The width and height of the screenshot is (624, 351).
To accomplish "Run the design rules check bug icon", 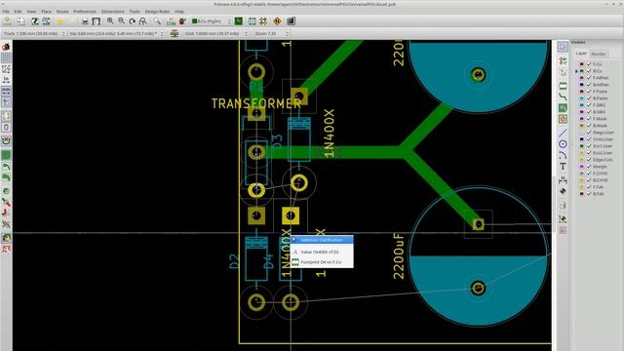I will [182, 21].
